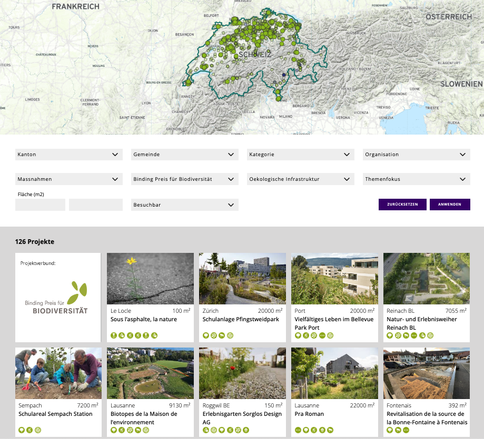Open the Themenfokus dropdown
The height and width of the screenshot is (439, 484).
point(416,179)
